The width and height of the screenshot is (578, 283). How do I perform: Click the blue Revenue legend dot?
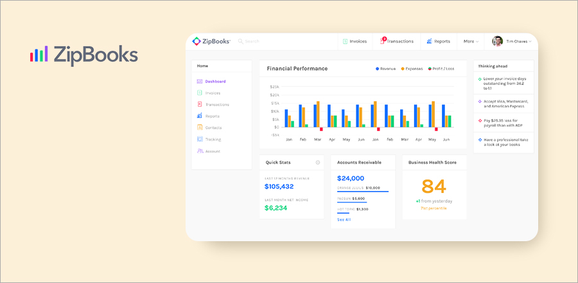377,69
